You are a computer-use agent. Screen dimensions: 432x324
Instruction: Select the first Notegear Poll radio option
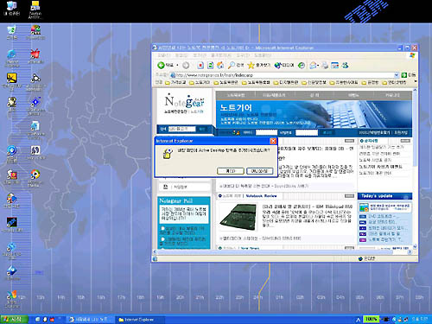[162, 228]
